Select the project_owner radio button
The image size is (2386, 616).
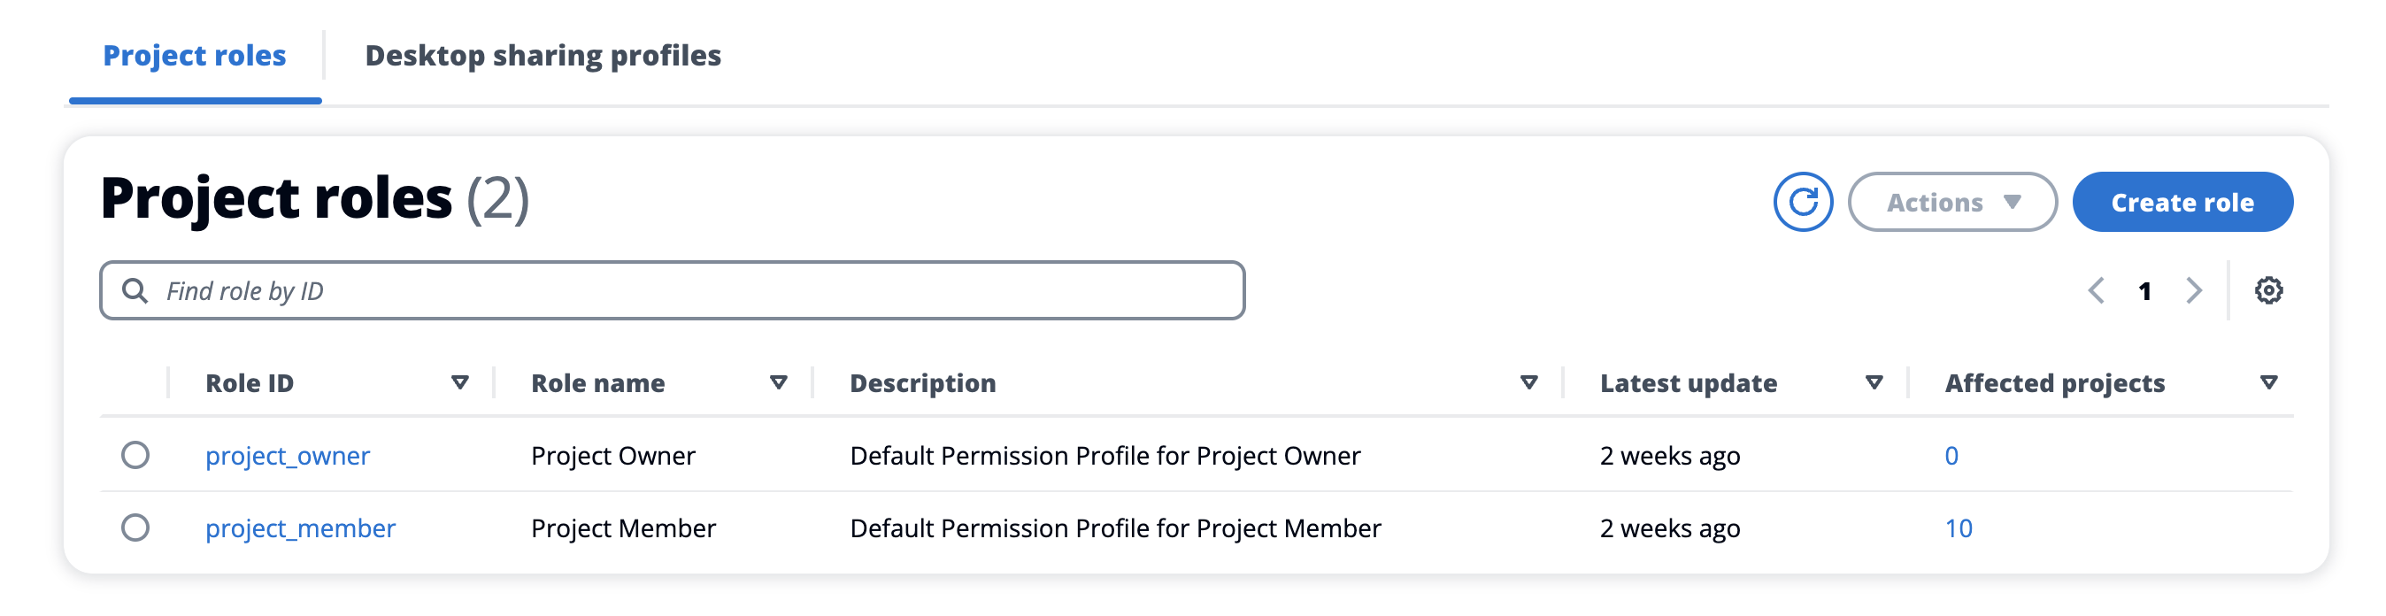point(135,455)
